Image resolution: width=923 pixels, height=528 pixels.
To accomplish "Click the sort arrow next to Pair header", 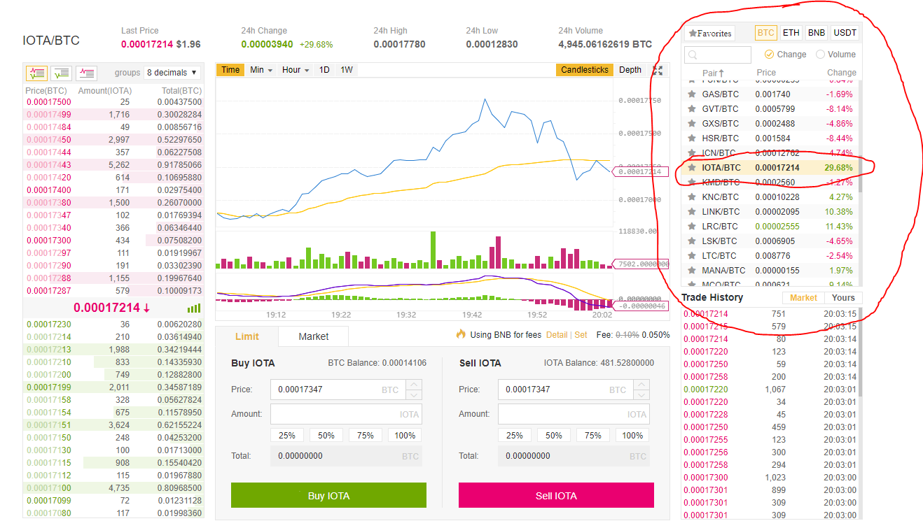I will [721, 73].
